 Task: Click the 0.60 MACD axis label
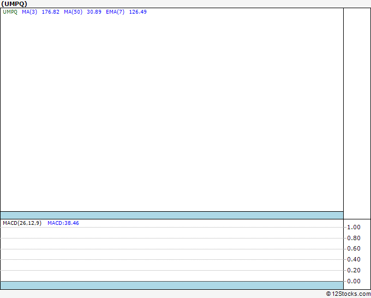point(354,248)
